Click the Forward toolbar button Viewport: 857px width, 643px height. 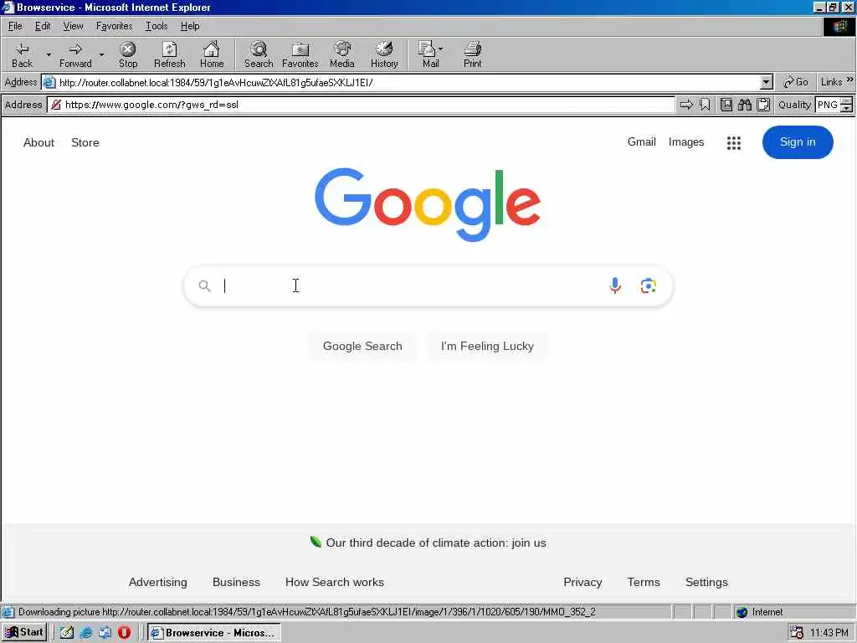tap(75, 55)
